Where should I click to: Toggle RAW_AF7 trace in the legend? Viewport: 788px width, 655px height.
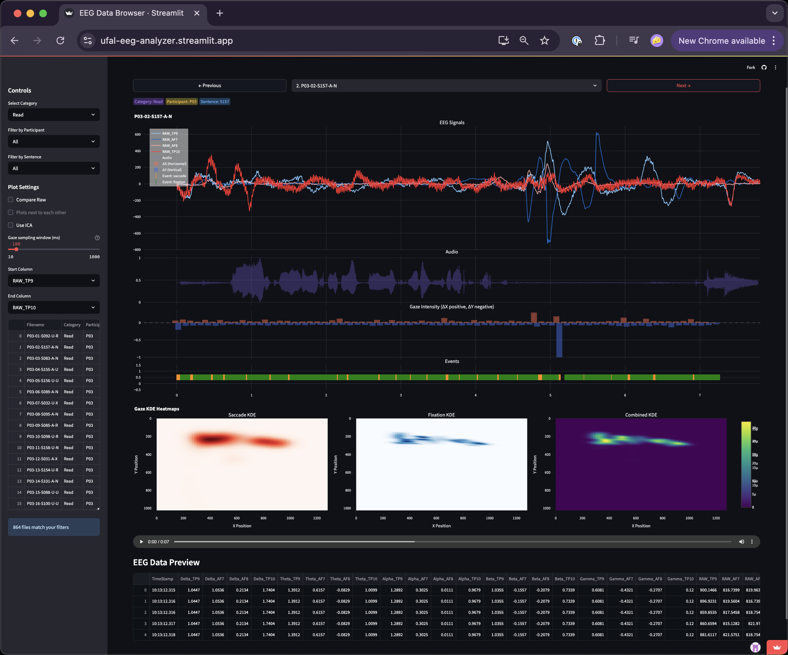tap(164, 139)
